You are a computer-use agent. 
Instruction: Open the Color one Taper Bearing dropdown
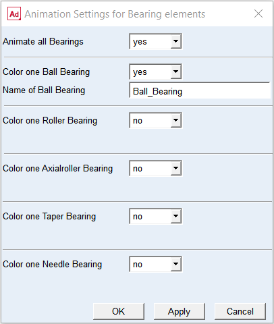155,217
